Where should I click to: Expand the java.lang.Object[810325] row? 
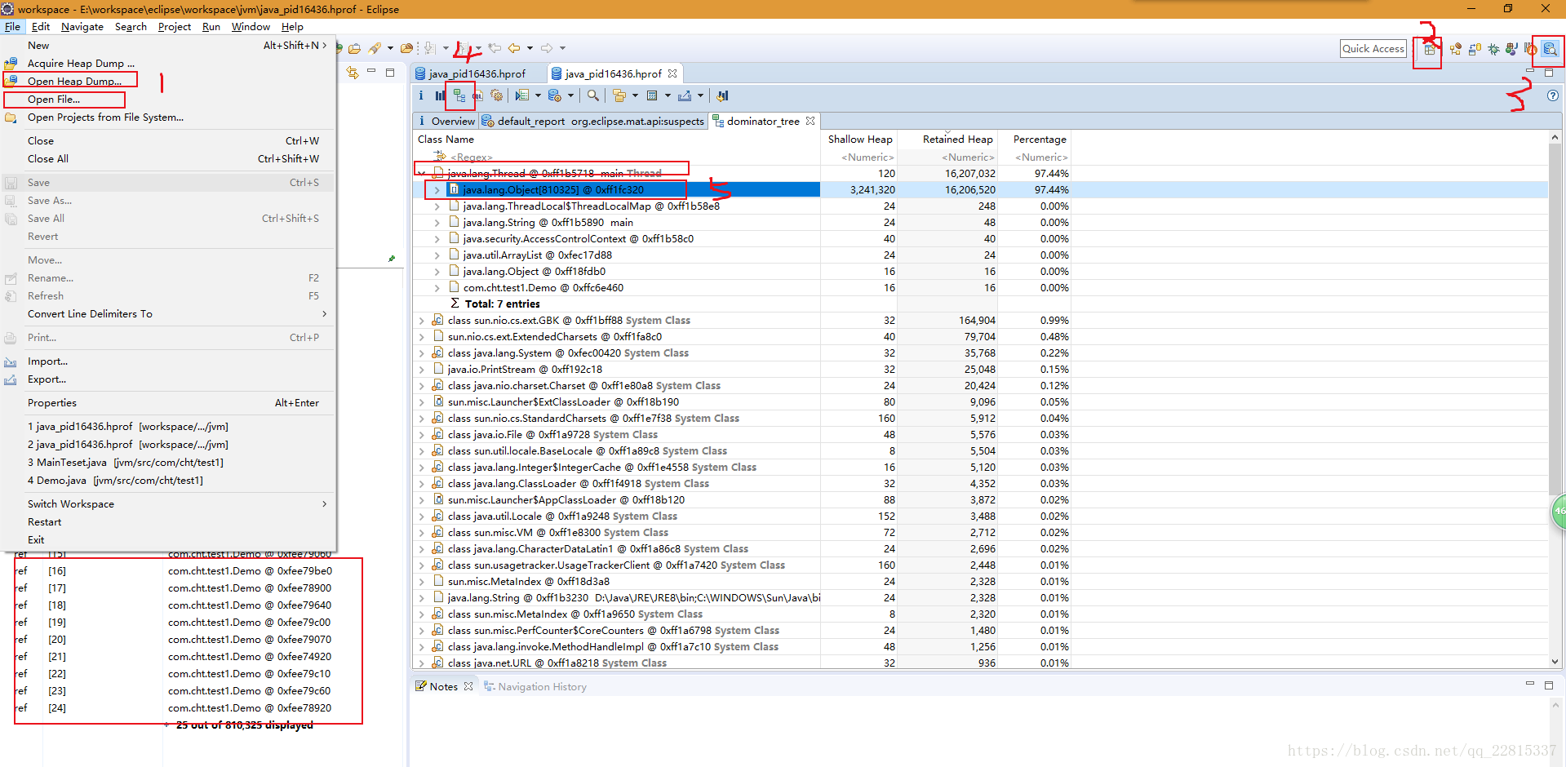click(x=437, y=190)
